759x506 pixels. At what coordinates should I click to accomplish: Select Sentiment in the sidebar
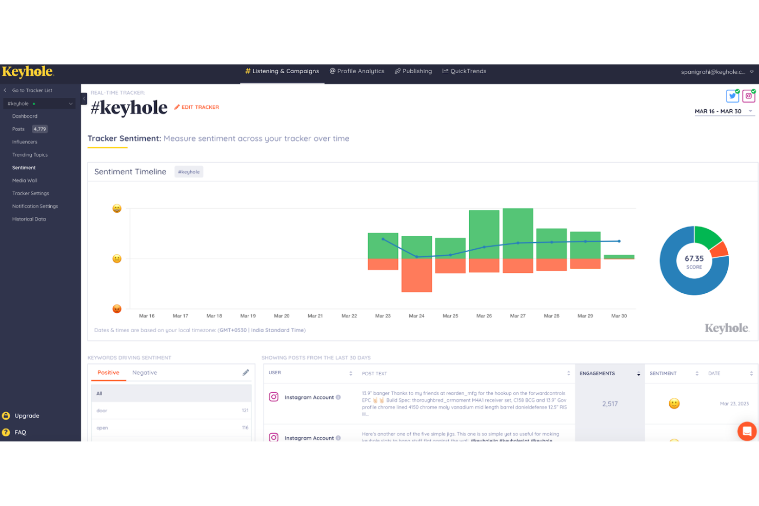24,168
